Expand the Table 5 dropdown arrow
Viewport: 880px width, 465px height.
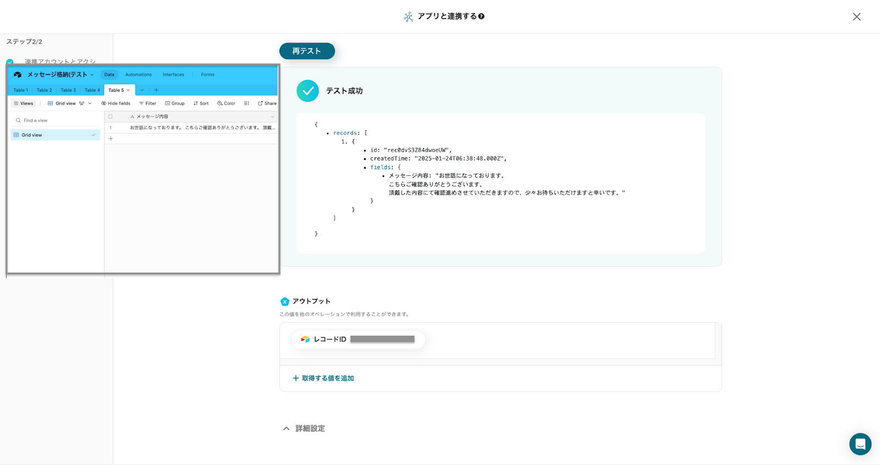click(129, 90)
